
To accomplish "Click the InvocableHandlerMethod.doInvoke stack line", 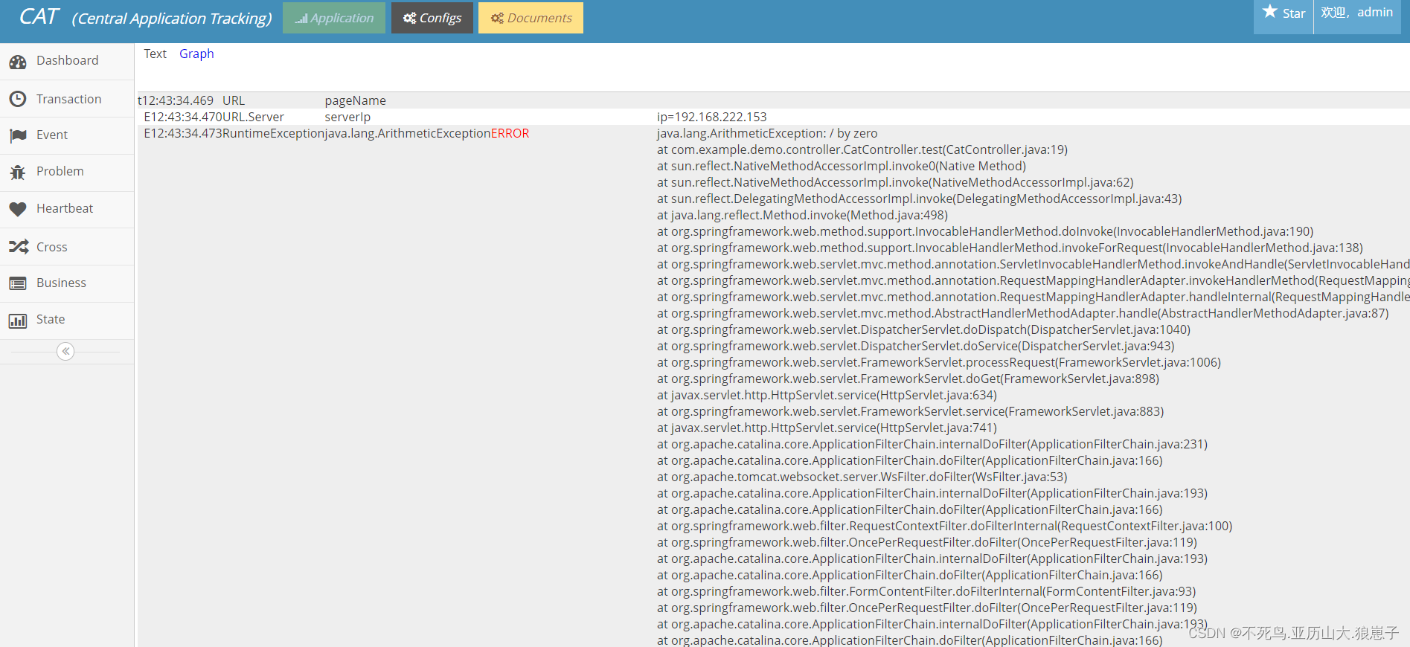I will click(985, 232).
